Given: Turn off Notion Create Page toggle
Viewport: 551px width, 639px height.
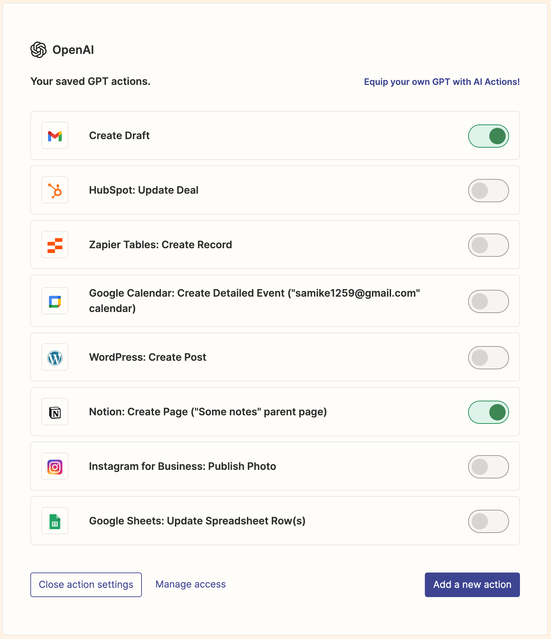Looking at the screenshot, I should pyautogui.click(x=488, y=412).
